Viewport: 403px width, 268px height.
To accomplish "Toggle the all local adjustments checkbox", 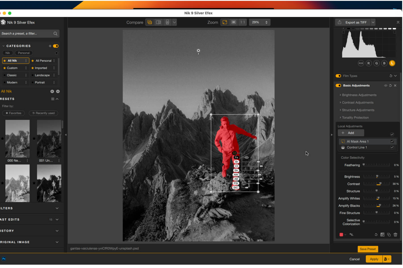I will tap(393, 135).
